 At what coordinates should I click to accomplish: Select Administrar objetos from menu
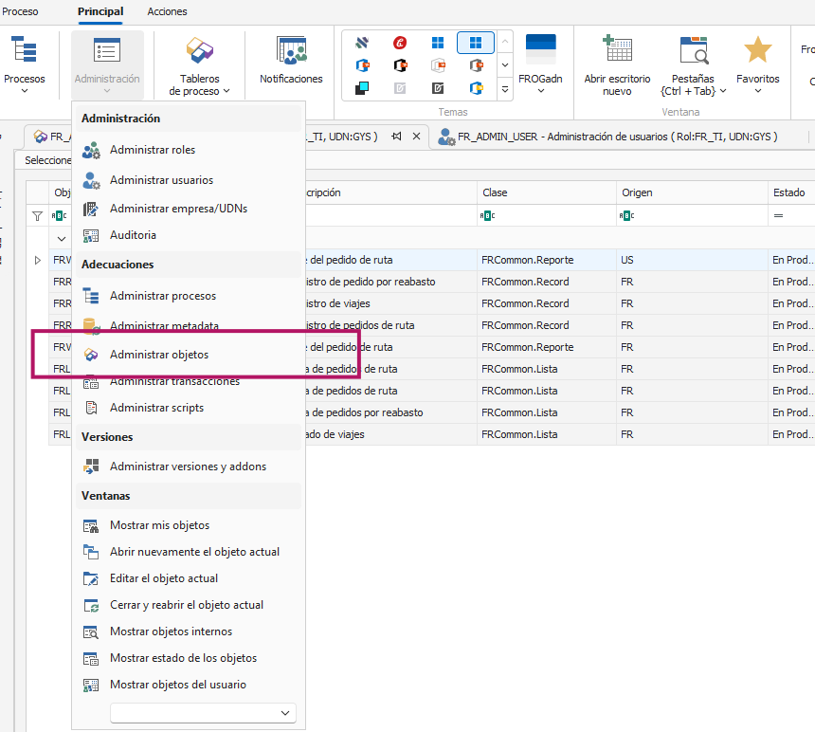[x=159, y=355]
